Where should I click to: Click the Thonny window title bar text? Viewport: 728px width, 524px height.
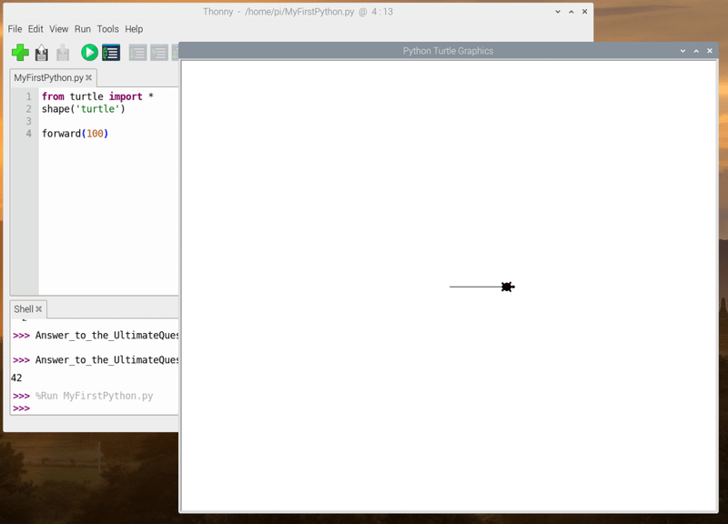click(298, 12)
